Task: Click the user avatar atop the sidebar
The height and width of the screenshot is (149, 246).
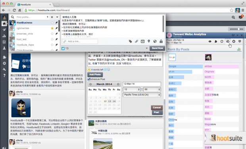Action: pos(4,18)
